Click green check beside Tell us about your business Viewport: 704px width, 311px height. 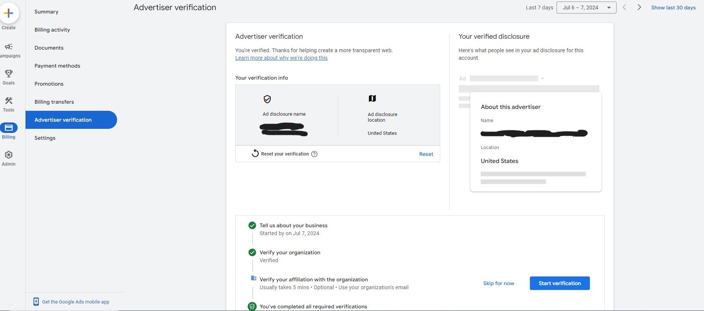click(252, 225)
